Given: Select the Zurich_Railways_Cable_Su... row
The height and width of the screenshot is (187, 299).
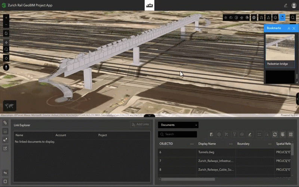Looking at the screenshot, I should 225,170.
